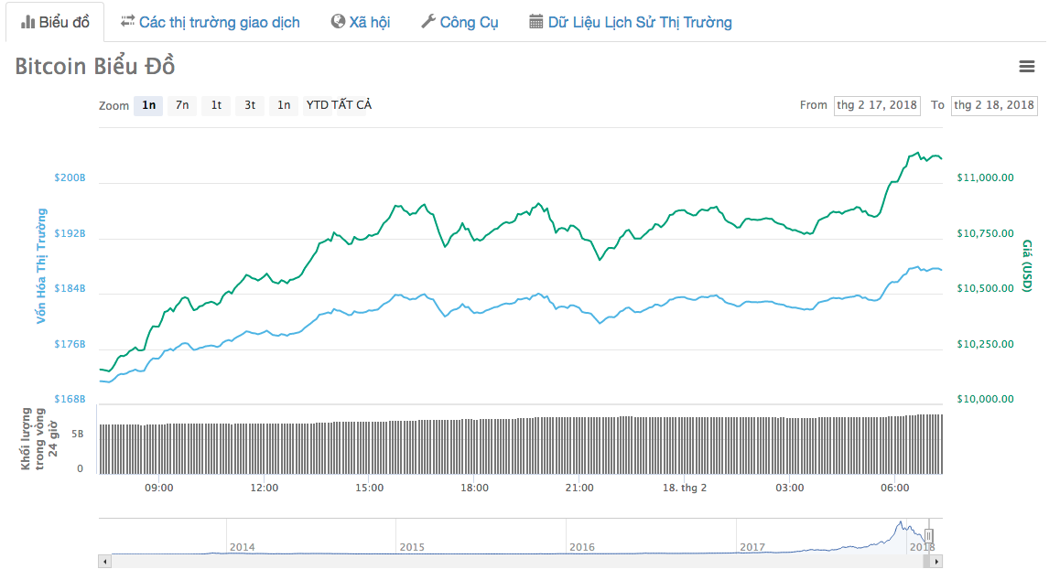Switch to the Biểu đồ tab
1049x580 pixels.
[55, 22]
